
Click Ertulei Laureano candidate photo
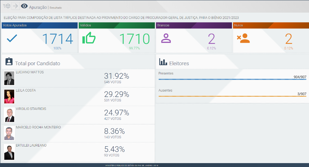point(9,152)
